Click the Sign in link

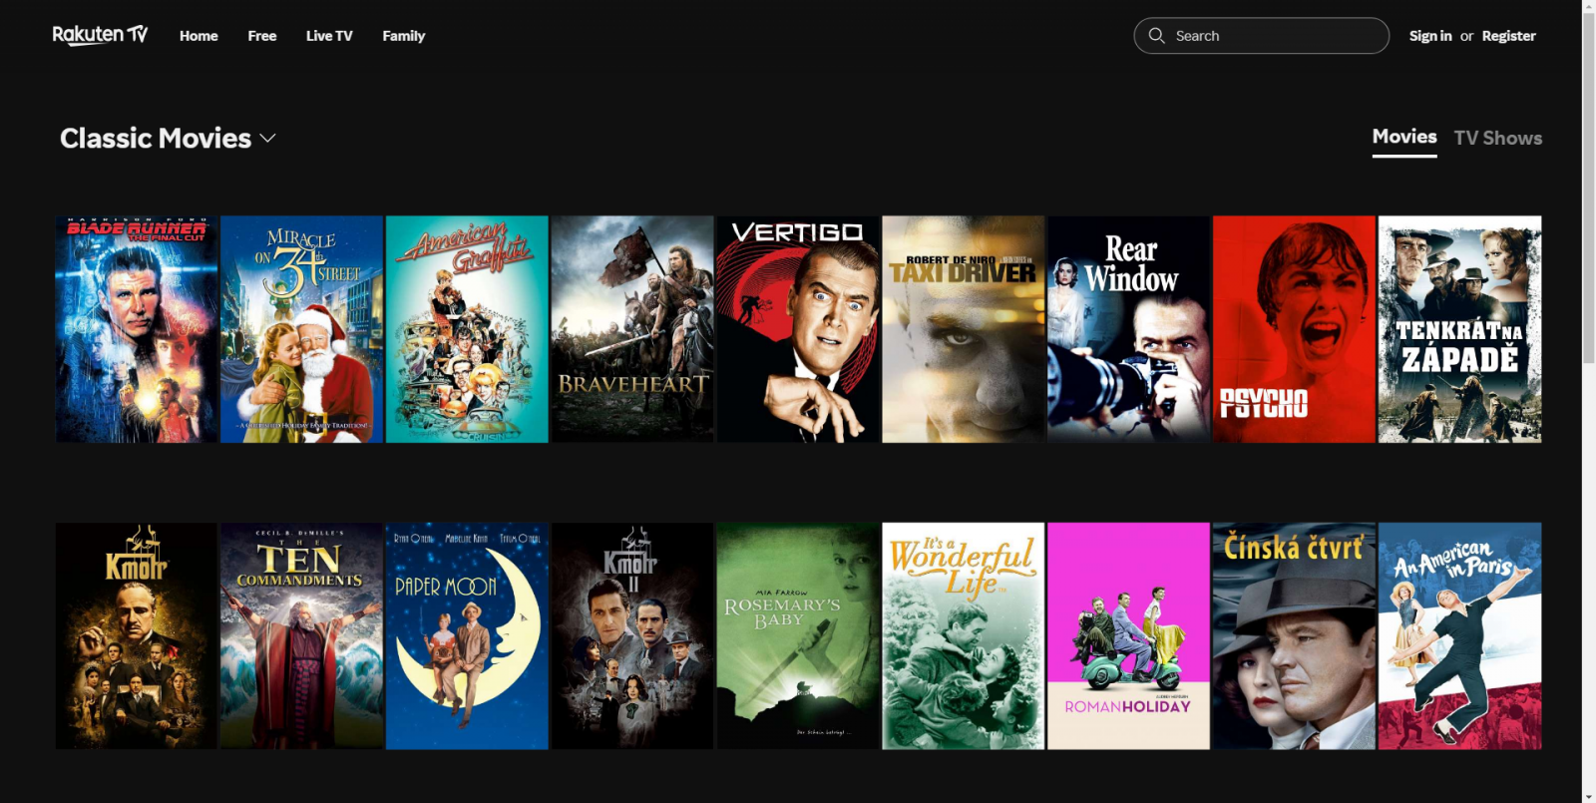[1430, 36]
